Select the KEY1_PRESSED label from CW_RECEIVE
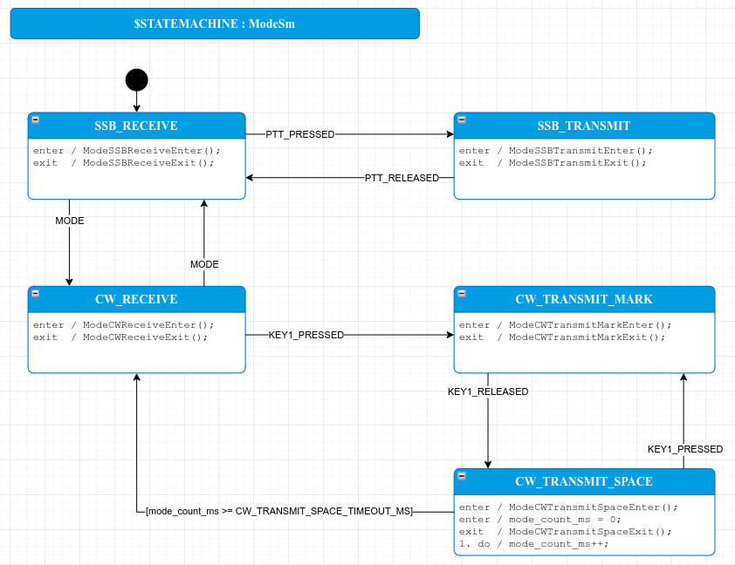The image size is (735, 565). point(306,335)
